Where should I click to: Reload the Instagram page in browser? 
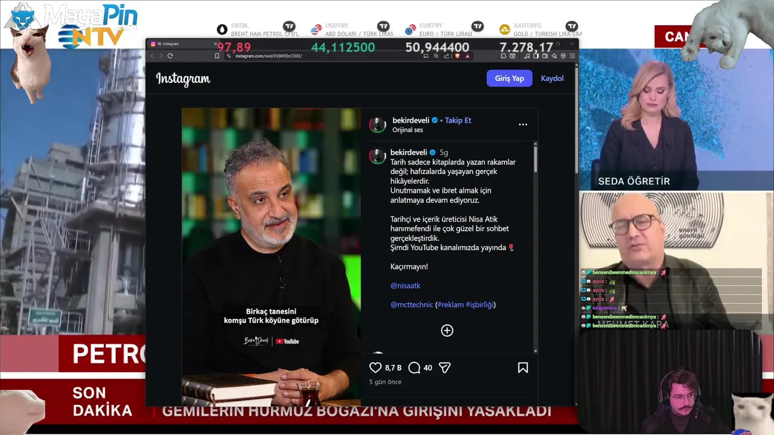click(x=170, y=56)
